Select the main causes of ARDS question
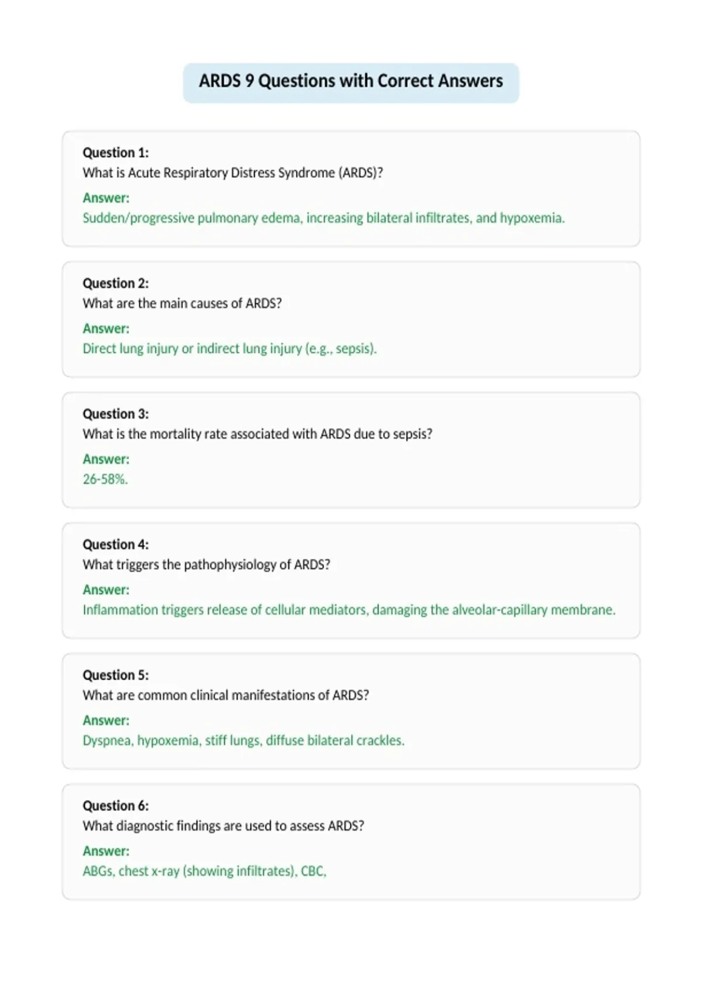The width and height of the screenshot is (702, 995). 182,304
